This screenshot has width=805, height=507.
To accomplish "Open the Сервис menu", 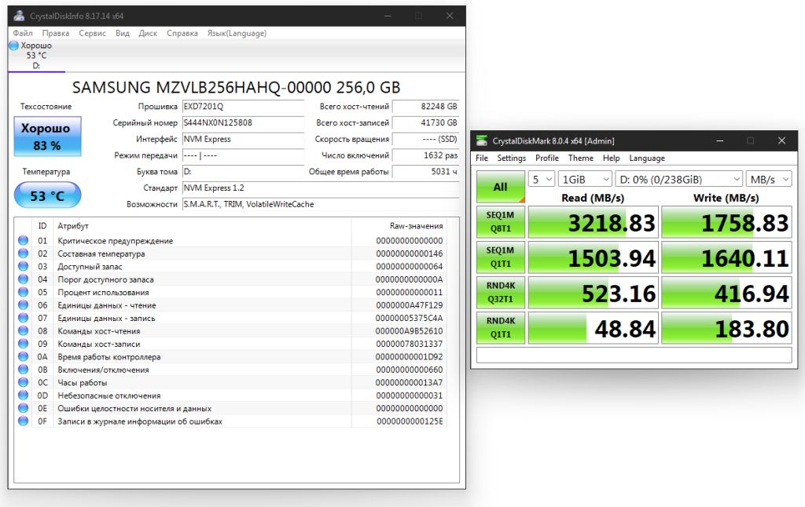I will coord(93,33).
